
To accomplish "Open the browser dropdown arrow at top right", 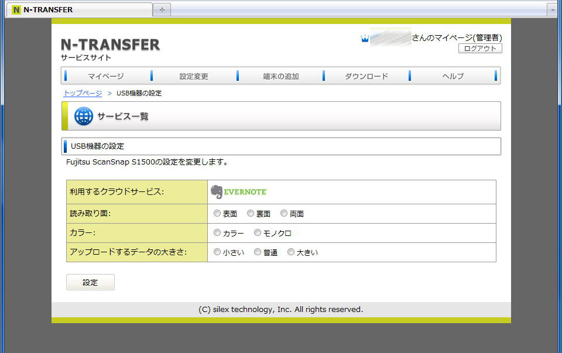I will [x=553, y=9].
